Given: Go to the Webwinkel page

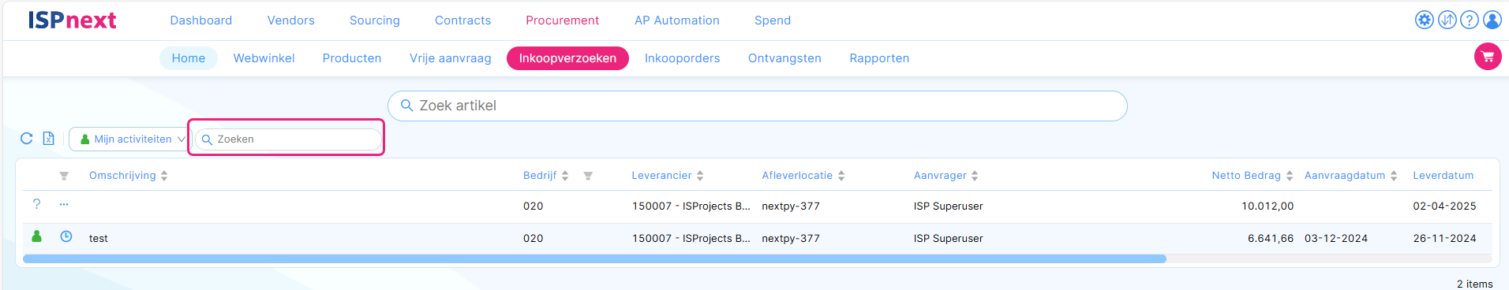Looking at the screenshot, I should [x=264, y=58].
